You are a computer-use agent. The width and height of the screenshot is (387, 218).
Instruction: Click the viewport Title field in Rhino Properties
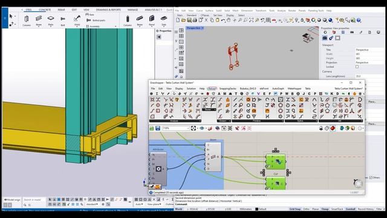tap(369, 50)
